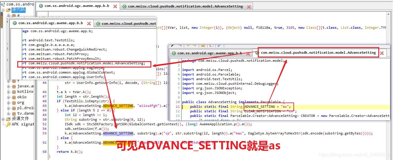Viewport: 393px width, 160px height.
Task: Click 'import org.json.JSONException;' in right overlay
Action: coord(212,88)
